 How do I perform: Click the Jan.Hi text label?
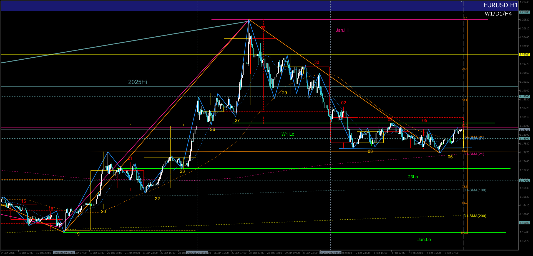click(x=342, y=30)
